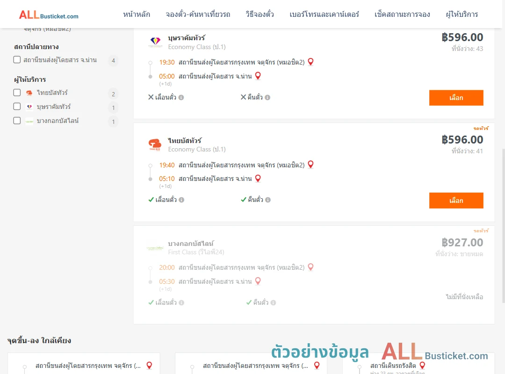This screenshot has height=374, width=505.
Task: Click the ฿927.00 sold-out price
Action: pos(462,242)
